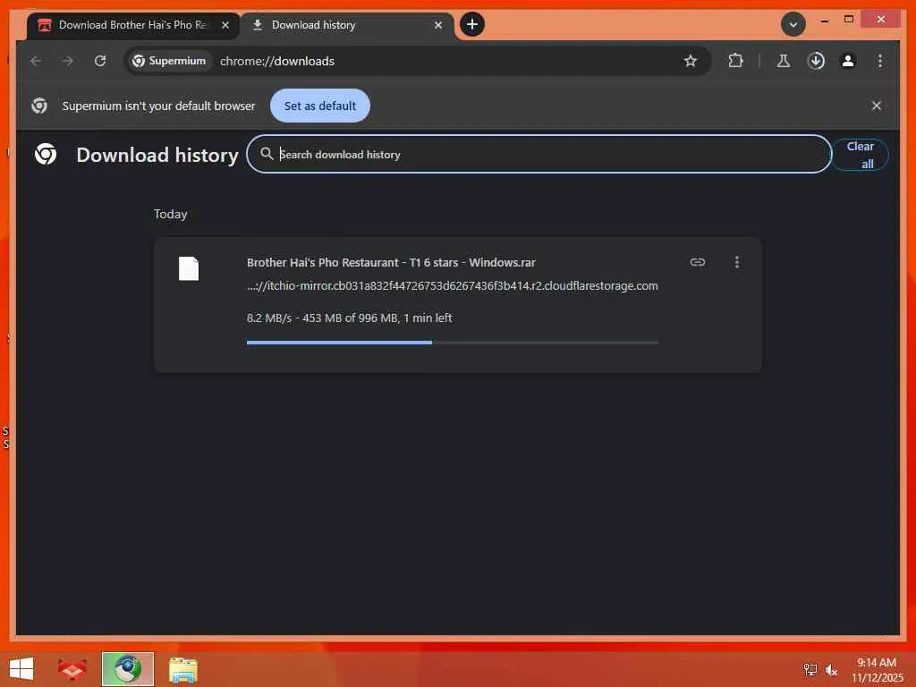The width and height of the screenshot is (916, 687).
Task: Click the muted volume tray icon
Action: [831, 669]
